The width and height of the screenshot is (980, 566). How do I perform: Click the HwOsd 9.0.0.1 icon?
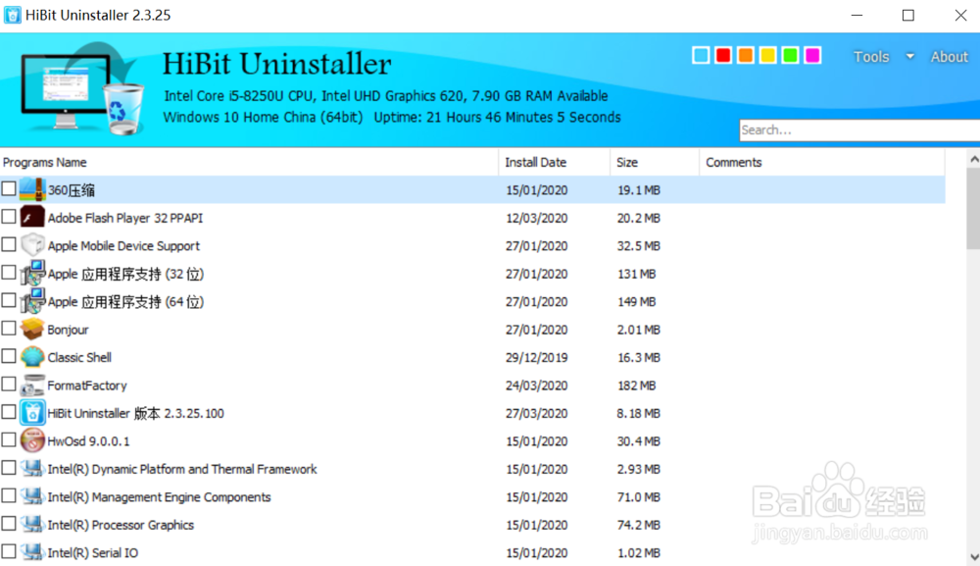[x=32, y=440]
